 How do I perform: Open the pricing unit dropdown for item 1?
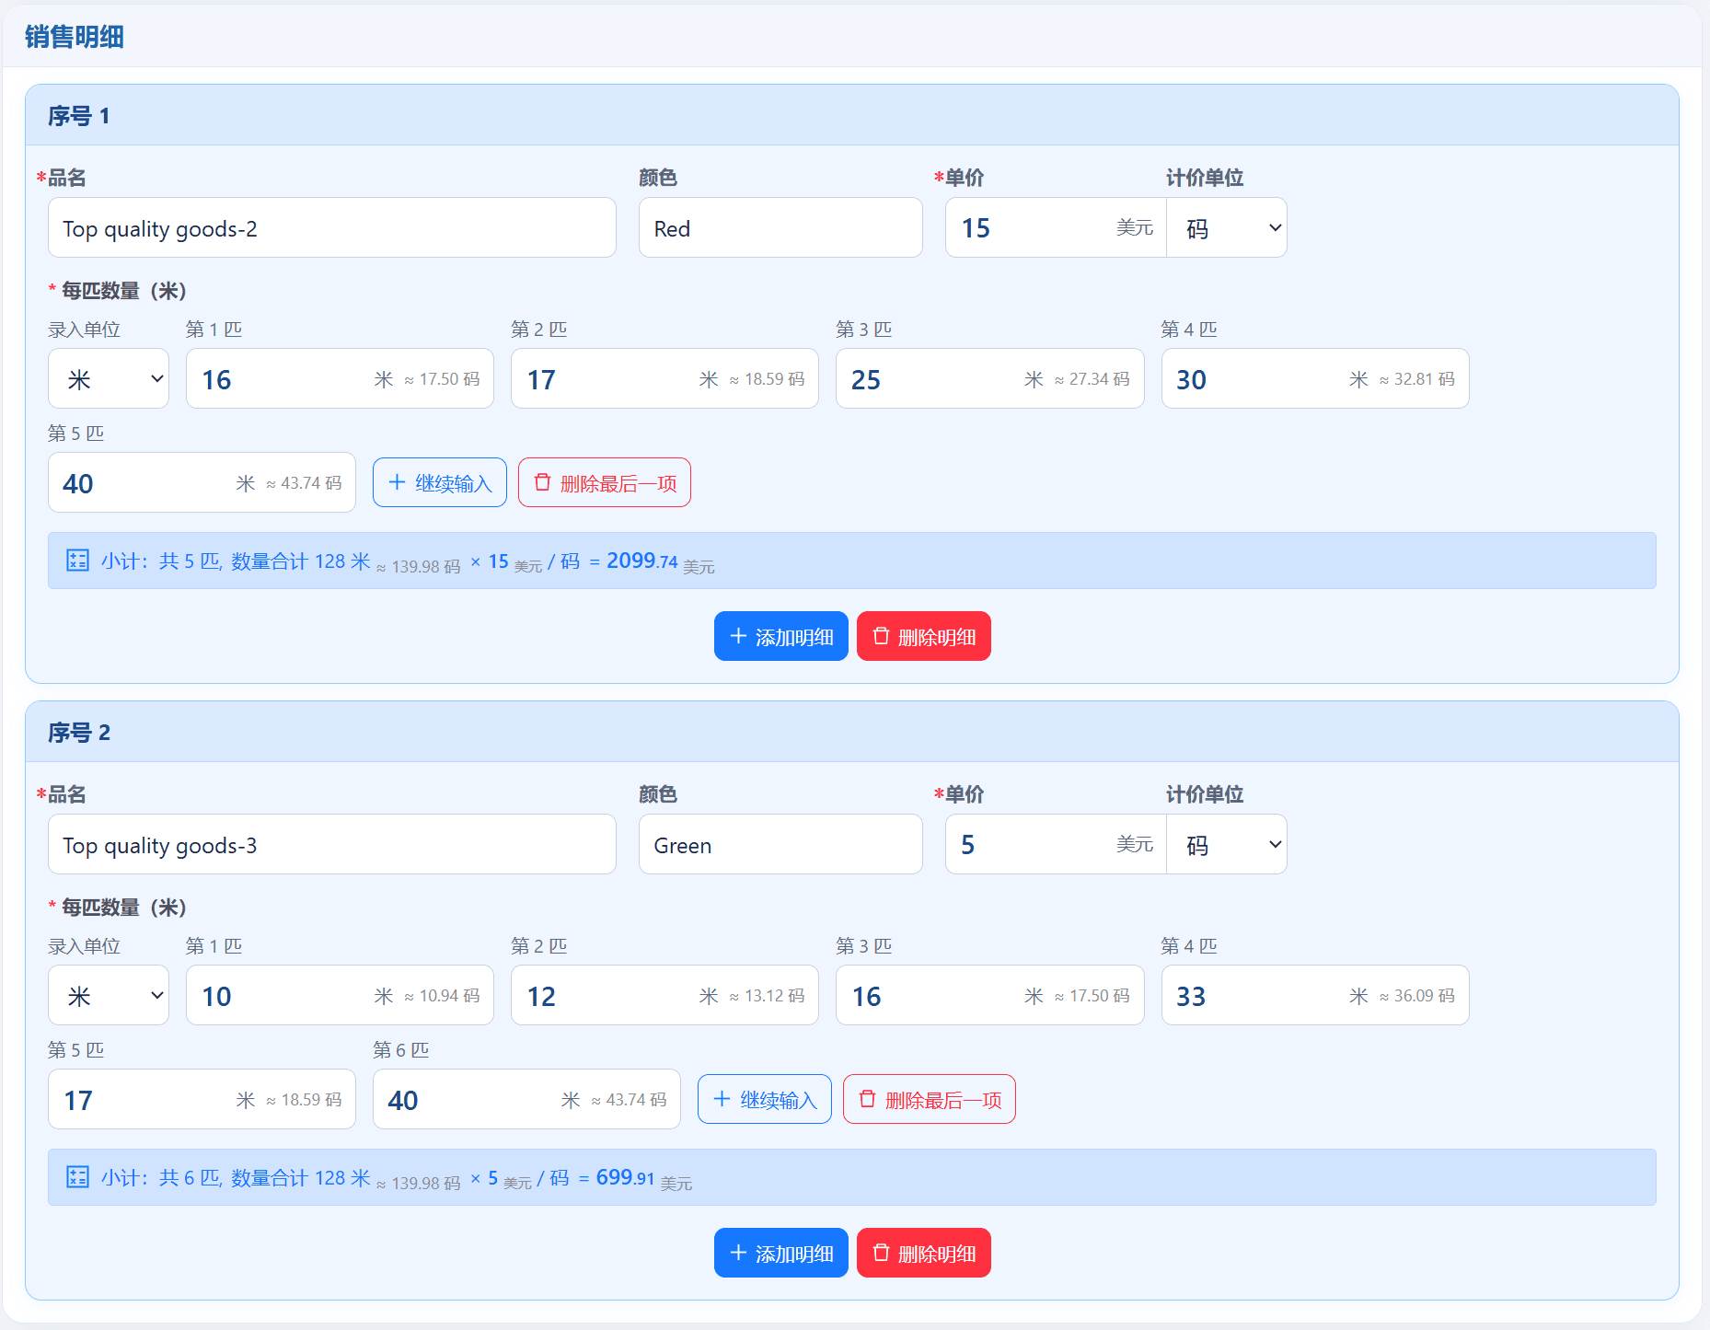click(1227, 227)
